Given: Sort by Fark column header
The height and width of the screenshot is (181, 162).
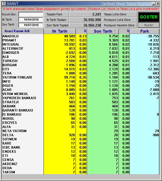Looking at the screenshot, I should (144, 31).
